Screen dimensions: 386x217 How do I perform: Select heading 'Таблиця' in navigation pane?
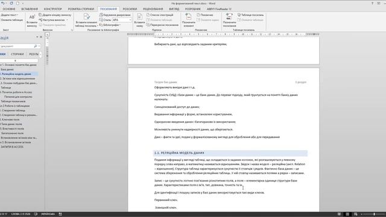[6, 87]
